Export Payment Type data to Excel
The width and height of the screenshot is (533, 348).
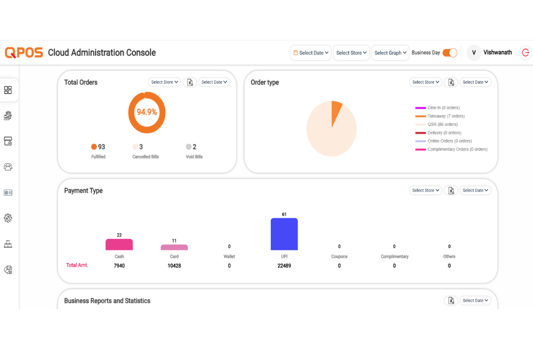point(451,190)
